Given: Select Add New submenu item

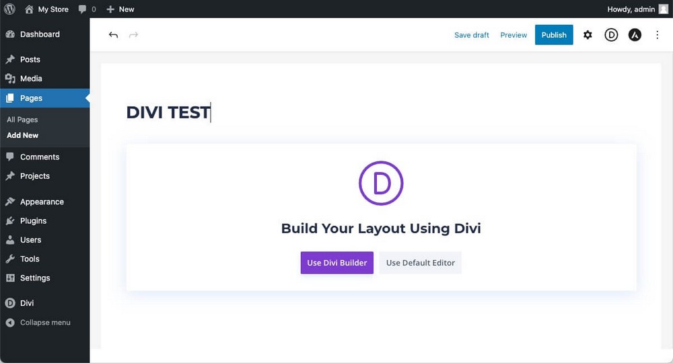Looking at the screenshot, I should pos(22,135).
